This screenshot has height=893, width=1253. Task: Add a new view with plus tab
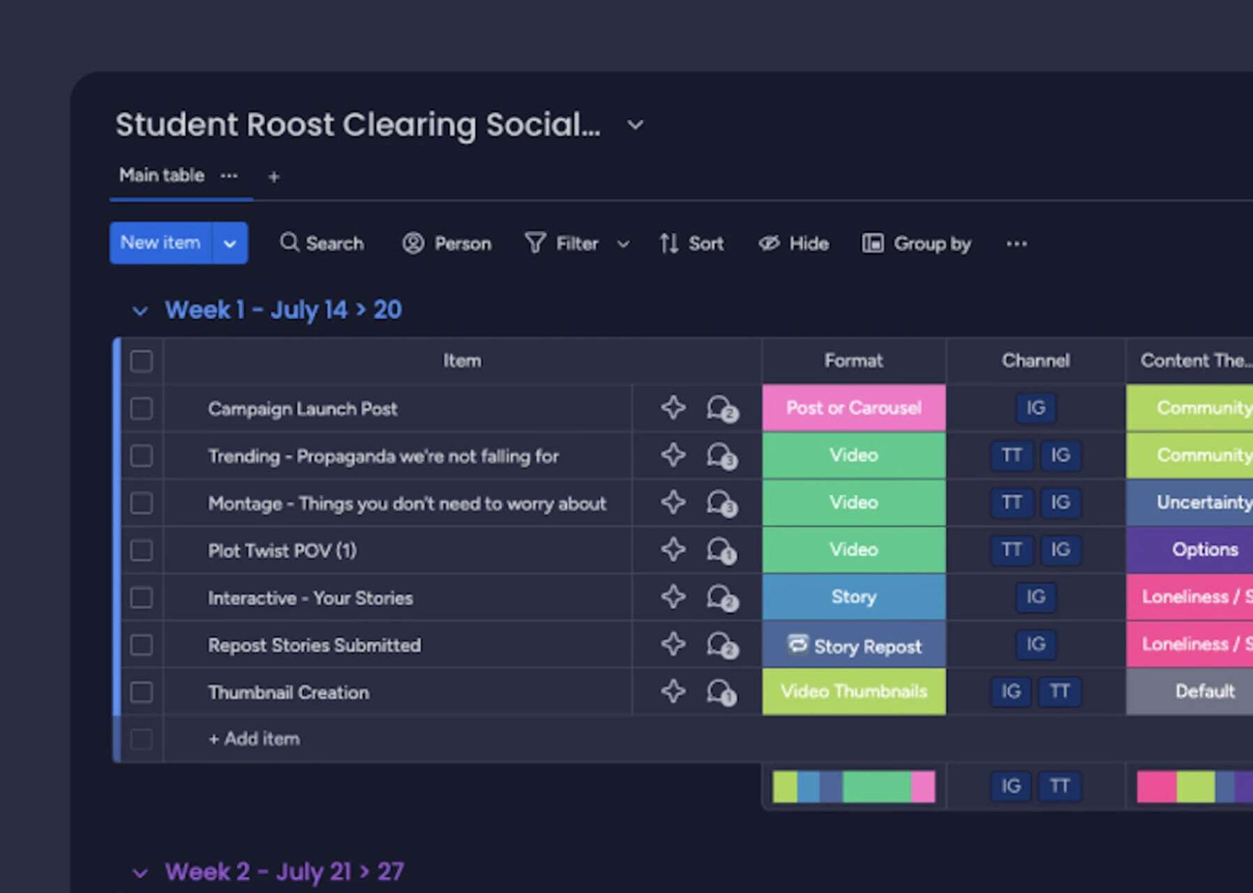click(273, 177)
